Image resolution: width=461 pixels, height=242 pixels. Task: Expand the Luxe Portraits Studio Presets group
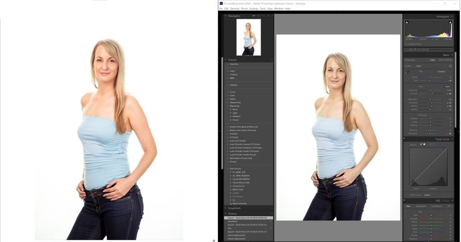tap(243, 155)
